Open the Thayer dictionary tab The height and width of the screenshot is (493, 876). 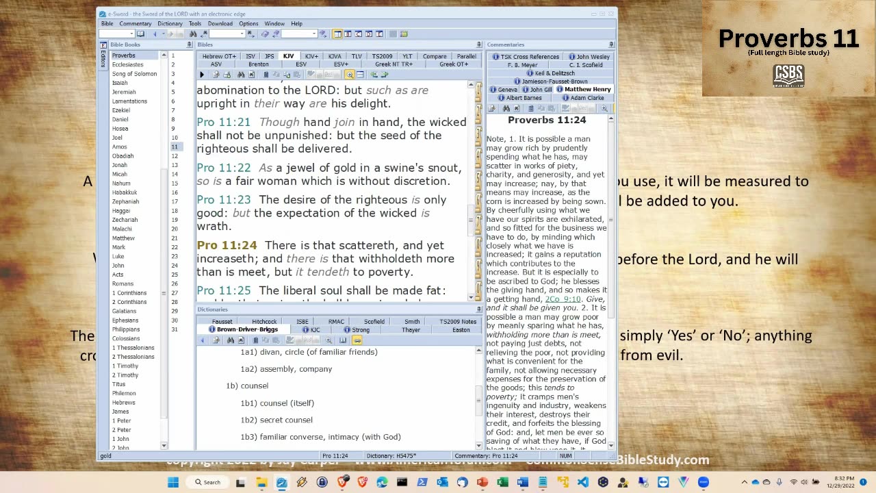(x=411, y=330)
